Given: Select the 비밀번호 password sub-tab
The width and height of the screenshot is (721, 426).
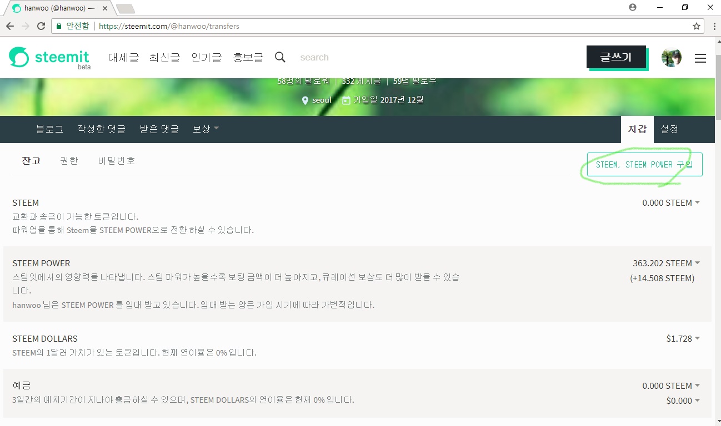Looking at the screenshot, I should tap(117, 161).
